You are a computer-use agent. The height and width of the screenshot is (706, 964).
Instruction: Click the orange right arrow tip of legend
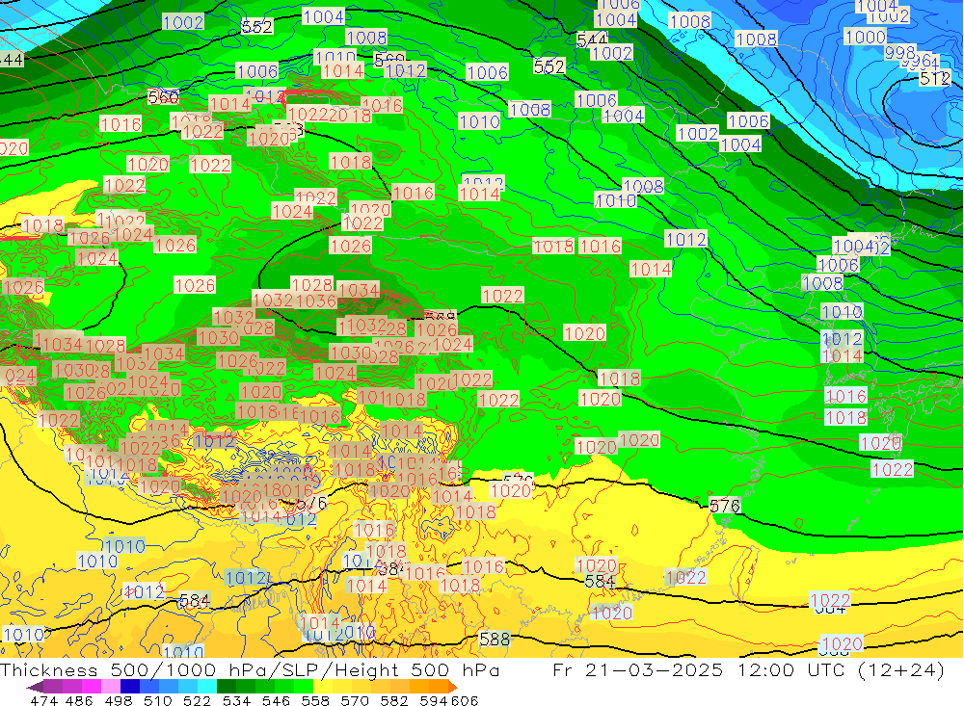click(x=452, y=687)
